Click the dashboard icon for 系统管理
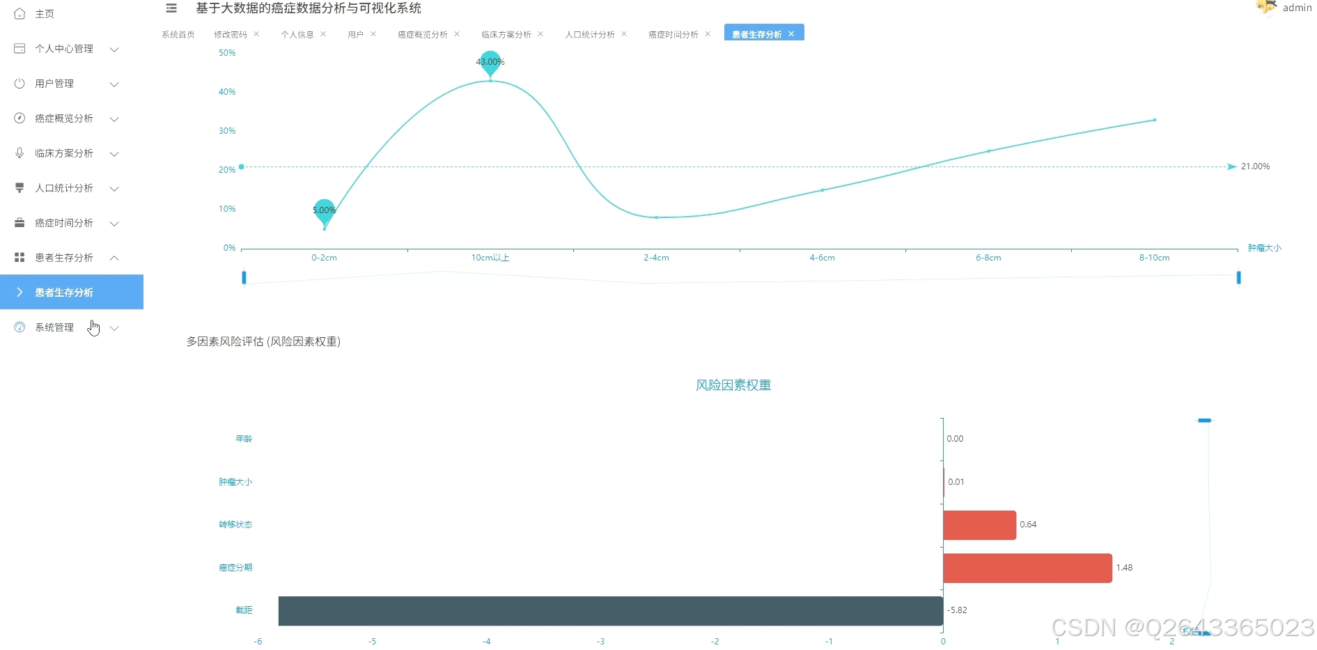1317x650 pixels. [x=20, y=327]
